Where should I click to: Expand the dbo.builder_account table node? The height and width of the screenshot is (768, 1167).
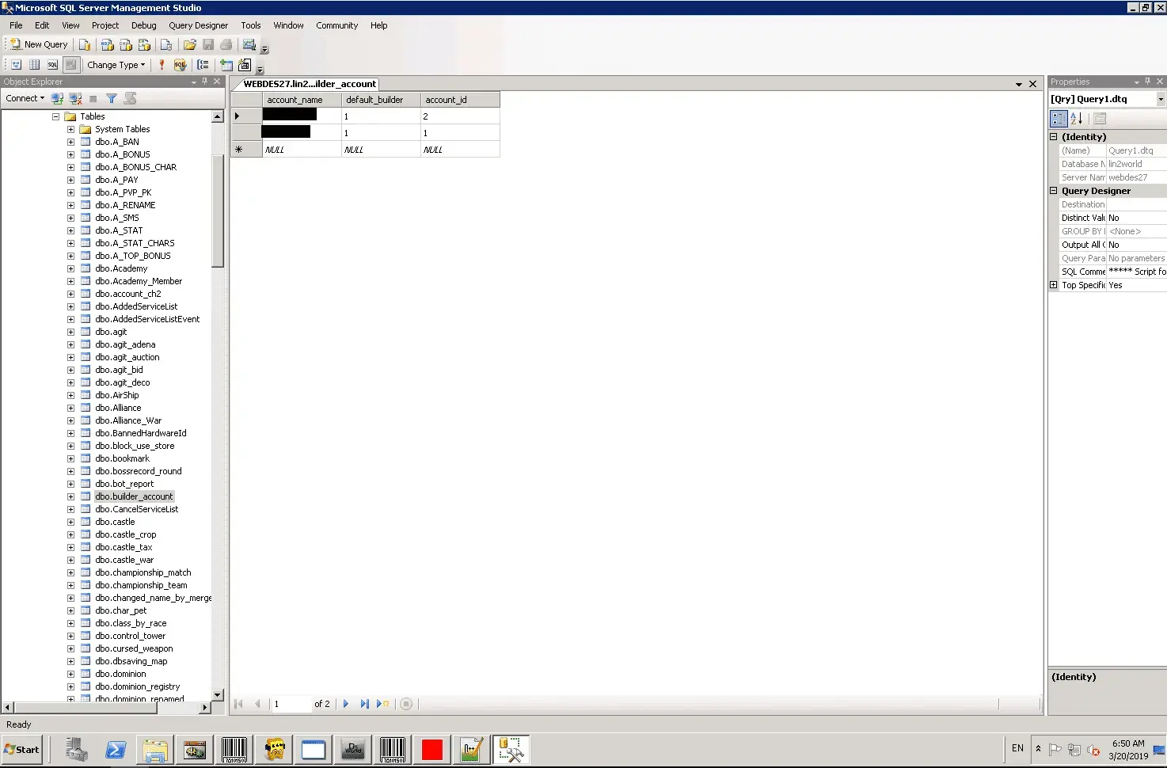pos(70,496)
